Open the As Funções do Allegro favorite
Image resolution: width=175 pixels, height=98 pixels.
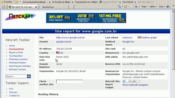click(x=60, y=2)
